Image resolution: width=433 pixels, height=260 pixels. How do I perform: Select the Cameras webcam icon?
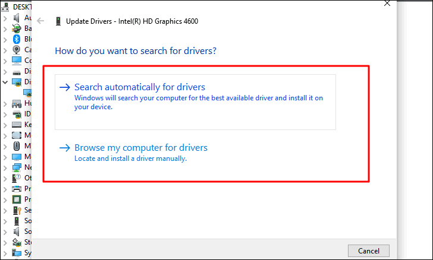[17, 50]
